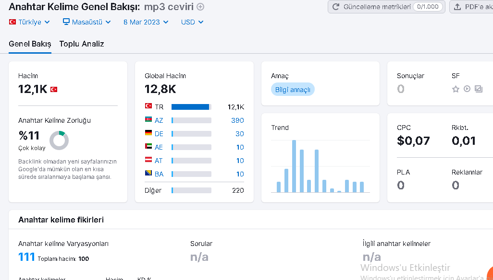This screenshot has height=280, width=493.
Task: Click the PDF'e aktar button
Action: point(471,7)
